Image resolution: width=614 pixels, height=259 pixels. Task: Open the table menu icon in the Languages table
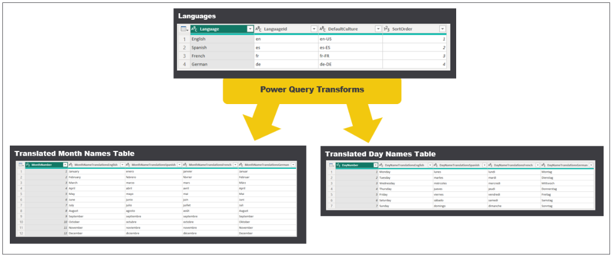pos(184,29)
